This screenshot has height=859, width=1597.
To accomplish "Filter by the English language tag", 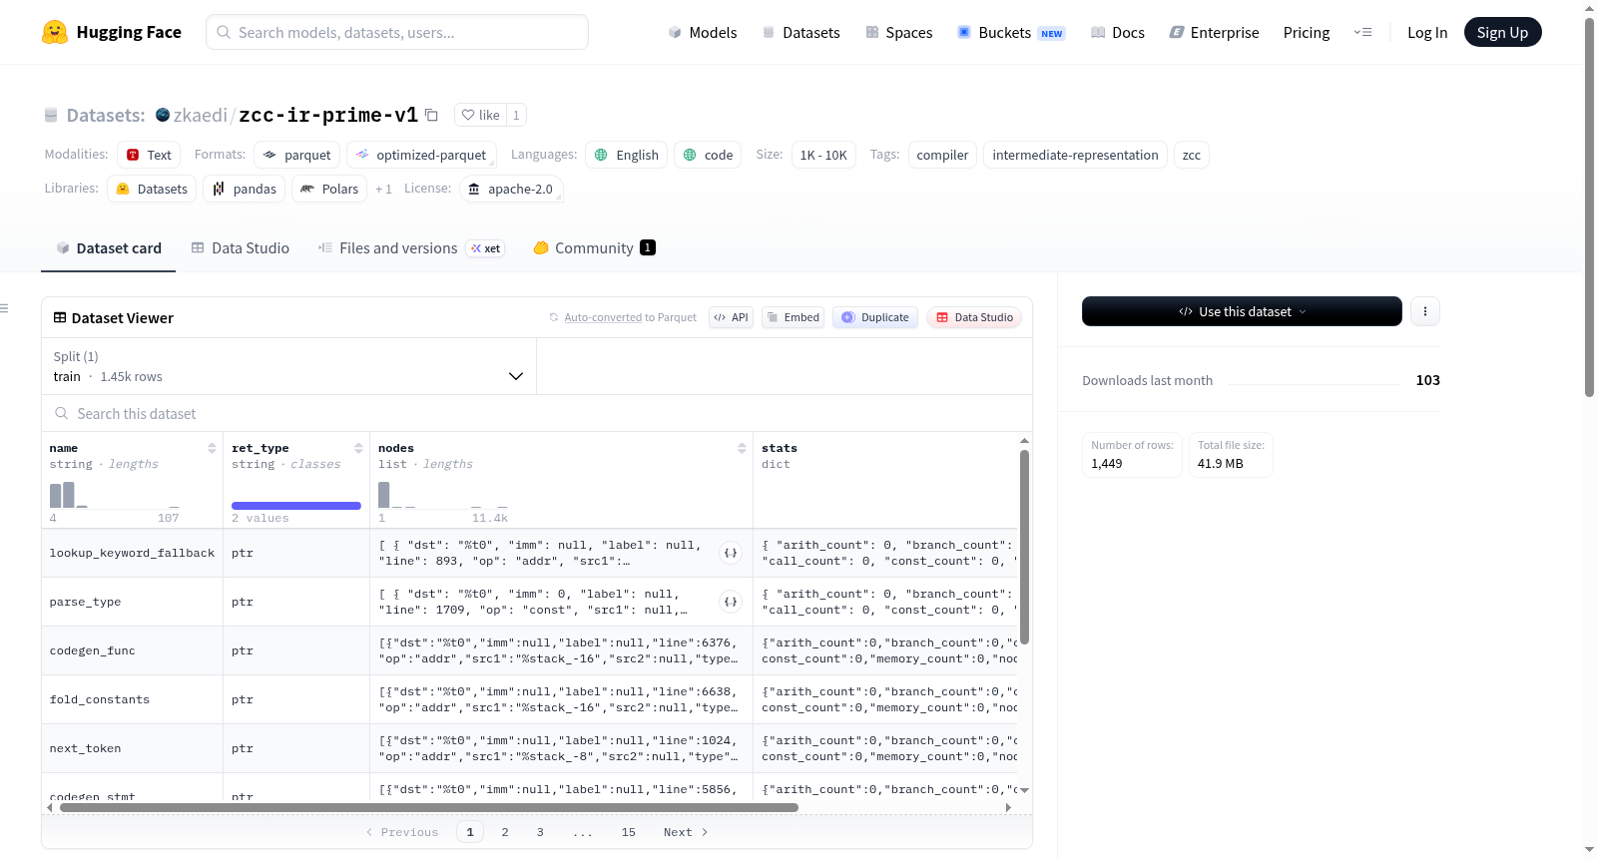I will tap(626, 155).
